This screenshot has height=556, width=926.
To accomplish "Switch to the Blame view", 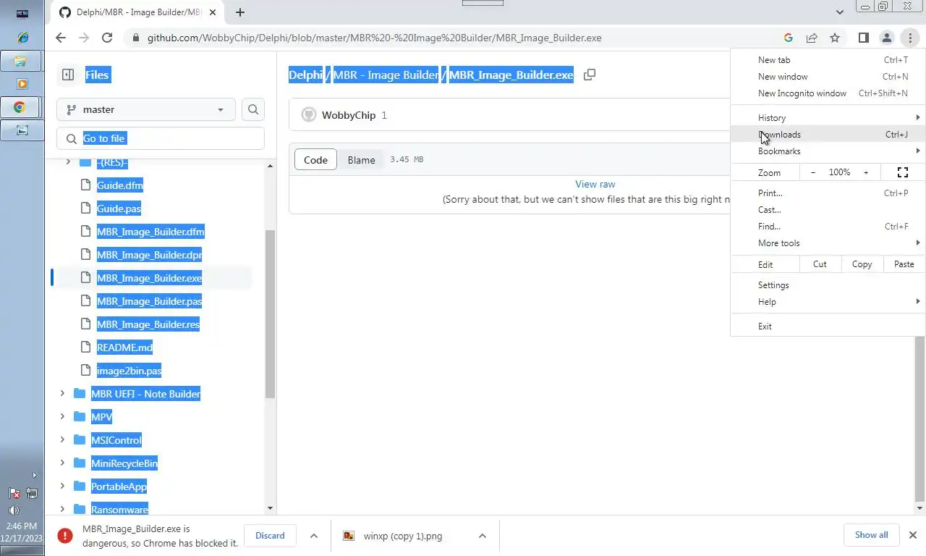I will pos(361,160).
